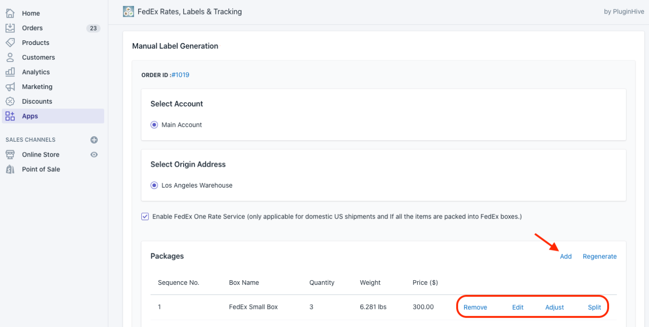Click the FedEx app logo icon

point(128,12)
